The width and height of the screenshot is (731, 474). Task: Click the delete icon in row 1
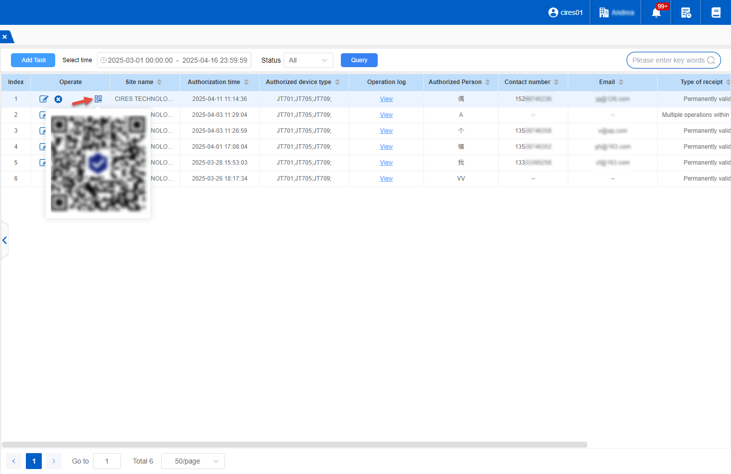pyautogui.click(x=58, y=99)
